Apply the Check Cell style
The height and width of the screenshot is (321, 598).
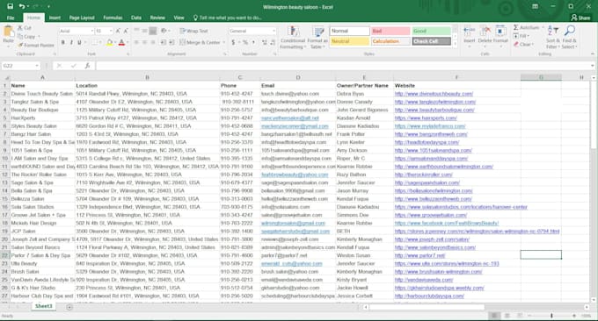click(x=431, y=41)
